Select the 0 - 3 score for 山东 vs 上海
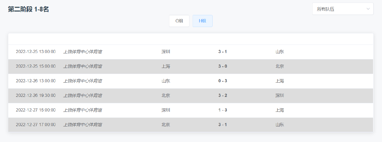382x142 pixels. (223, 81)
